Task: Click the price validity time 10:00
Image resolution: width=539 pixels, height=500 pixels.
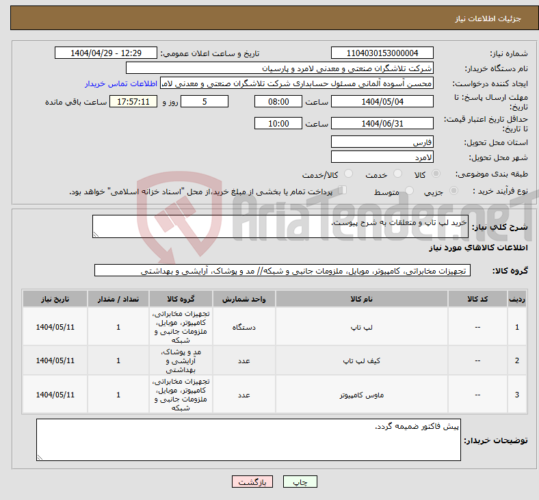Action: click(x=278, y=123)
